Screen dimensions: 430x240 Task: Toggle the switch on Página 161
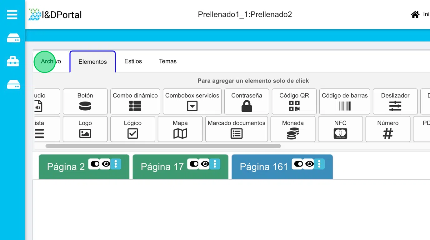298,164
